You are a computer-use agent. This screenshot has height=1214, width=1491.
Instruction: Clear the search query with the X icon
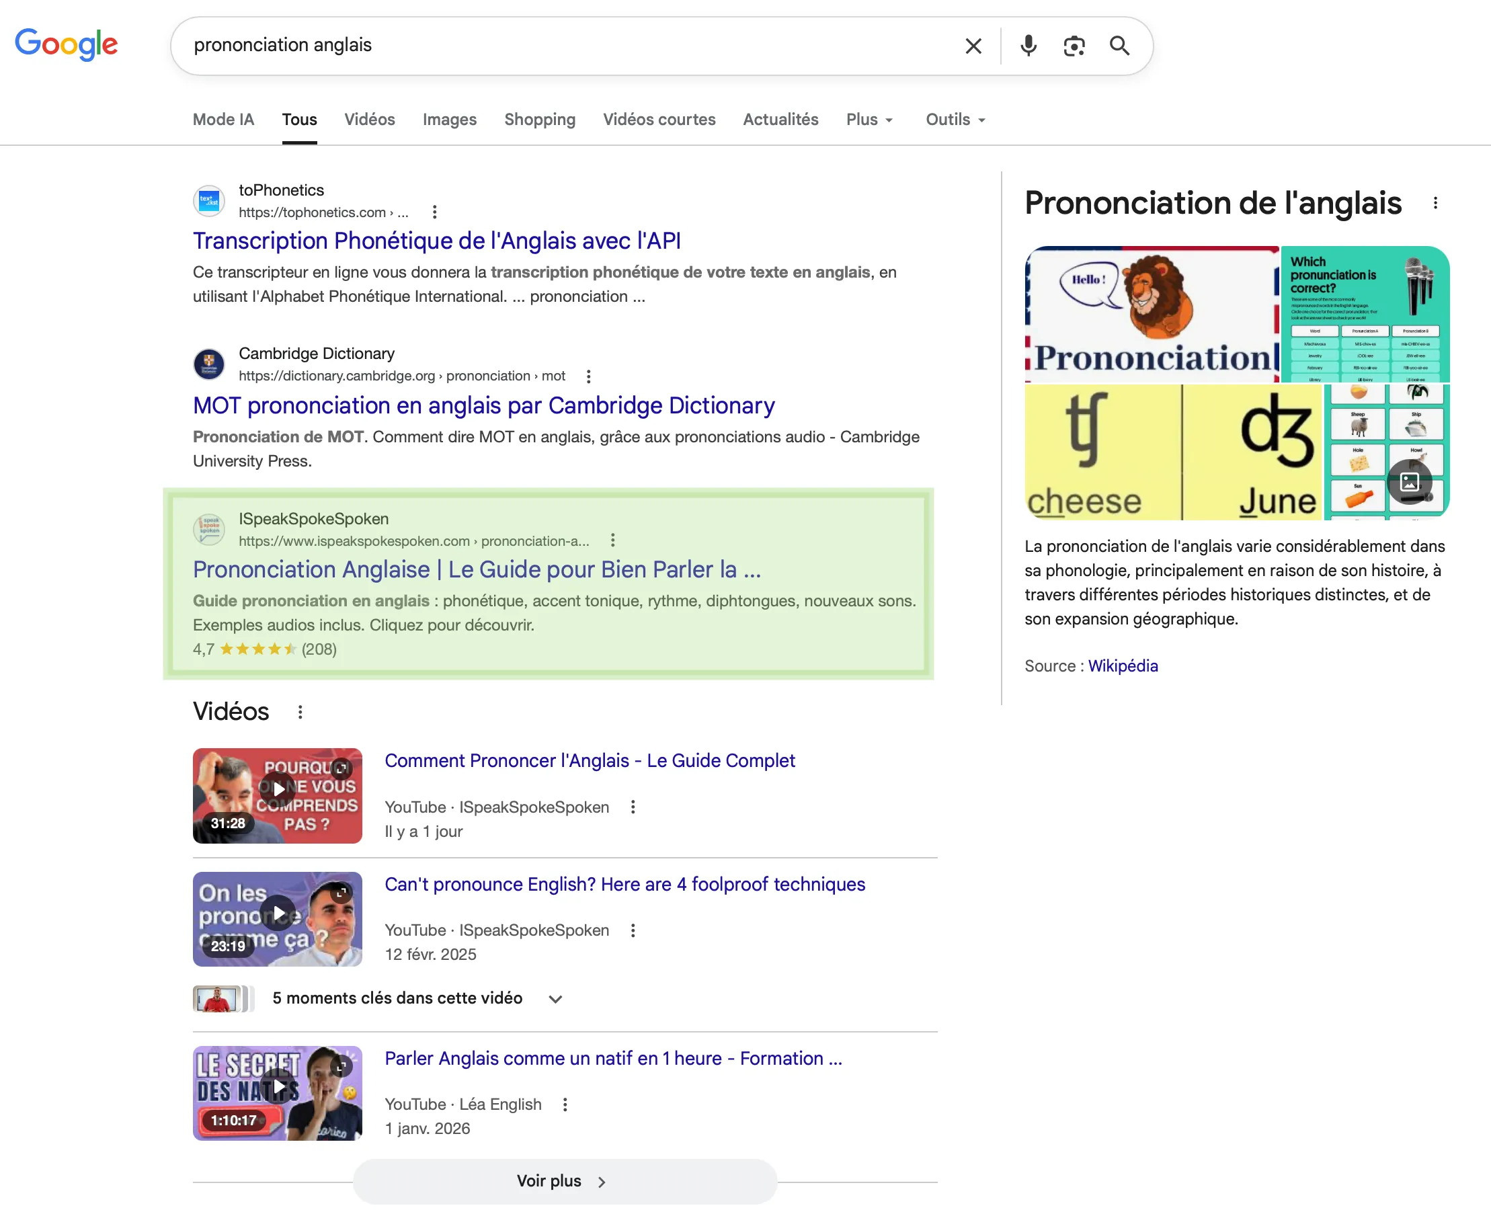click(x=973, y=46)
